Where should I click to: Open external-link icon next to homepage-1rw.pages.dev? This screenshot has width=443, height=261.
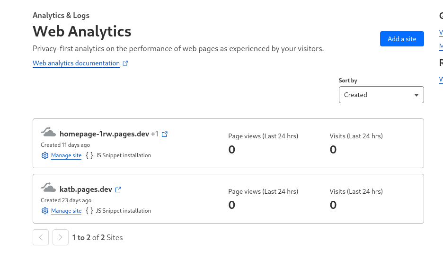tap(165, 134)
